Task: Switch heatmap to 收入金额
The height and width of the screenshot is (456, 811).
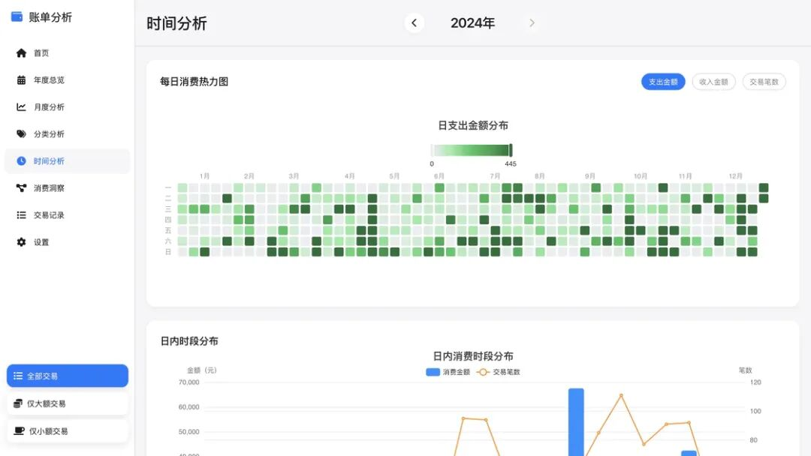Action: (x=713, y=82)
